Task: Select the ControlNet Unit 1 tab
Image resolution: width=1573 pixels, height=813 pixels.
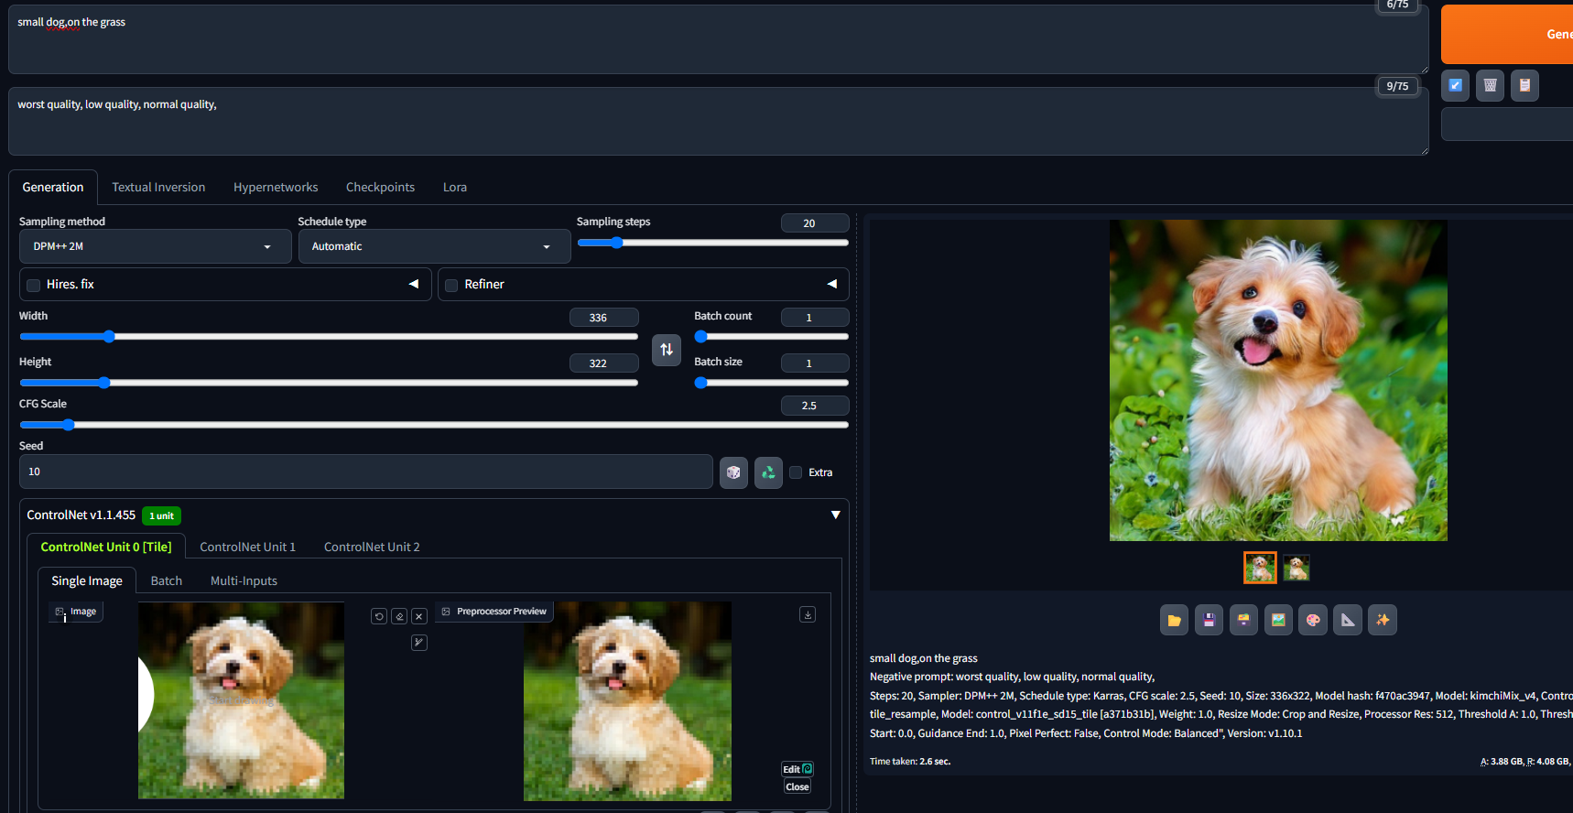Action: pos(247,547)
